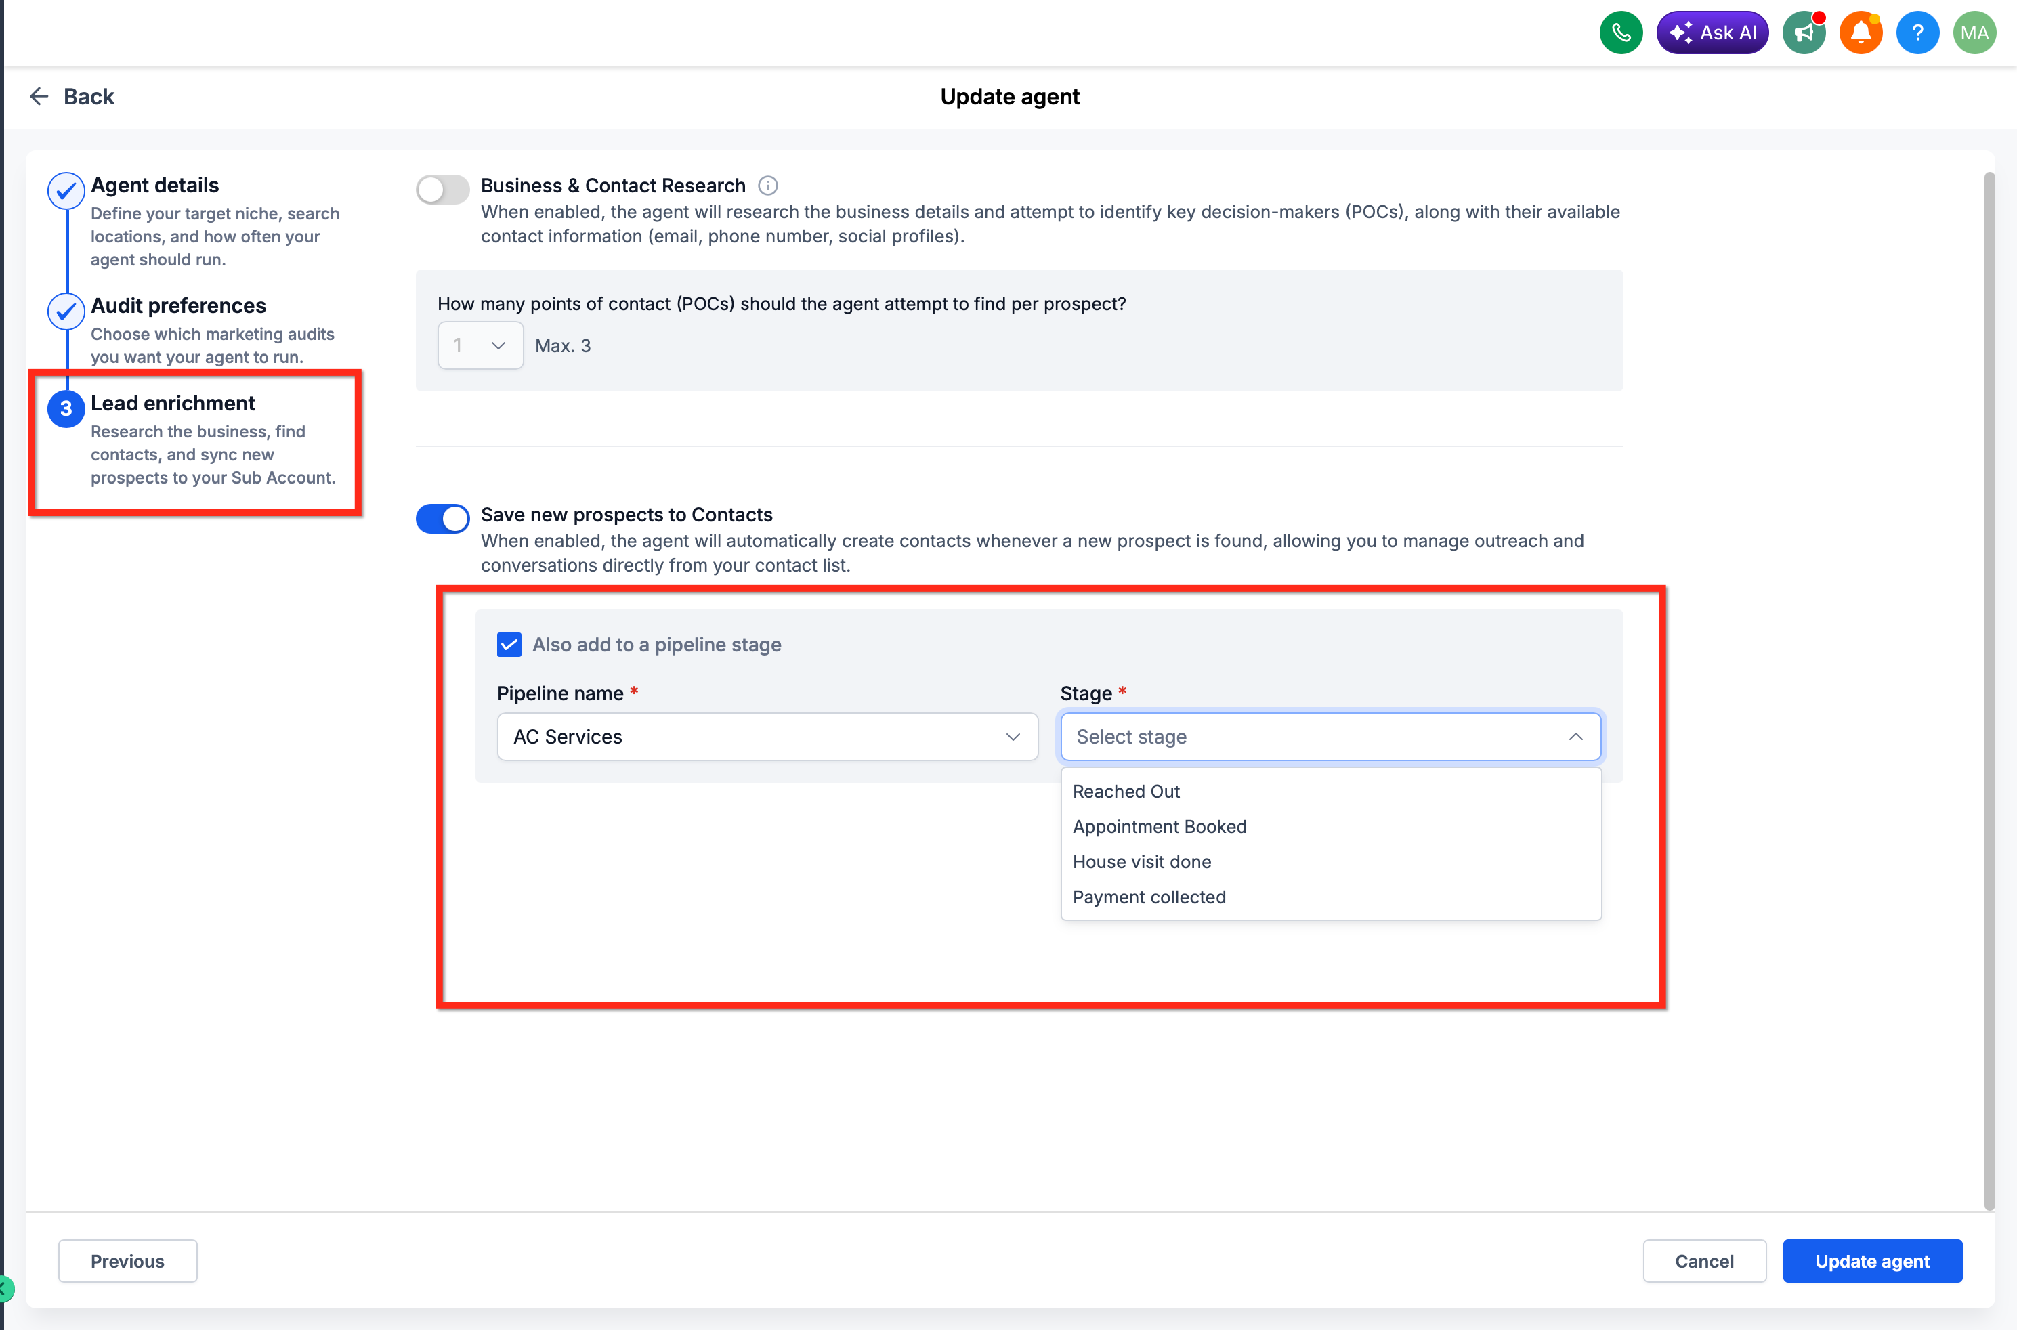Click the Update agent button
Image resolution: width=2017 pixels, height=1330 pixels.
pos(1871,1260)
